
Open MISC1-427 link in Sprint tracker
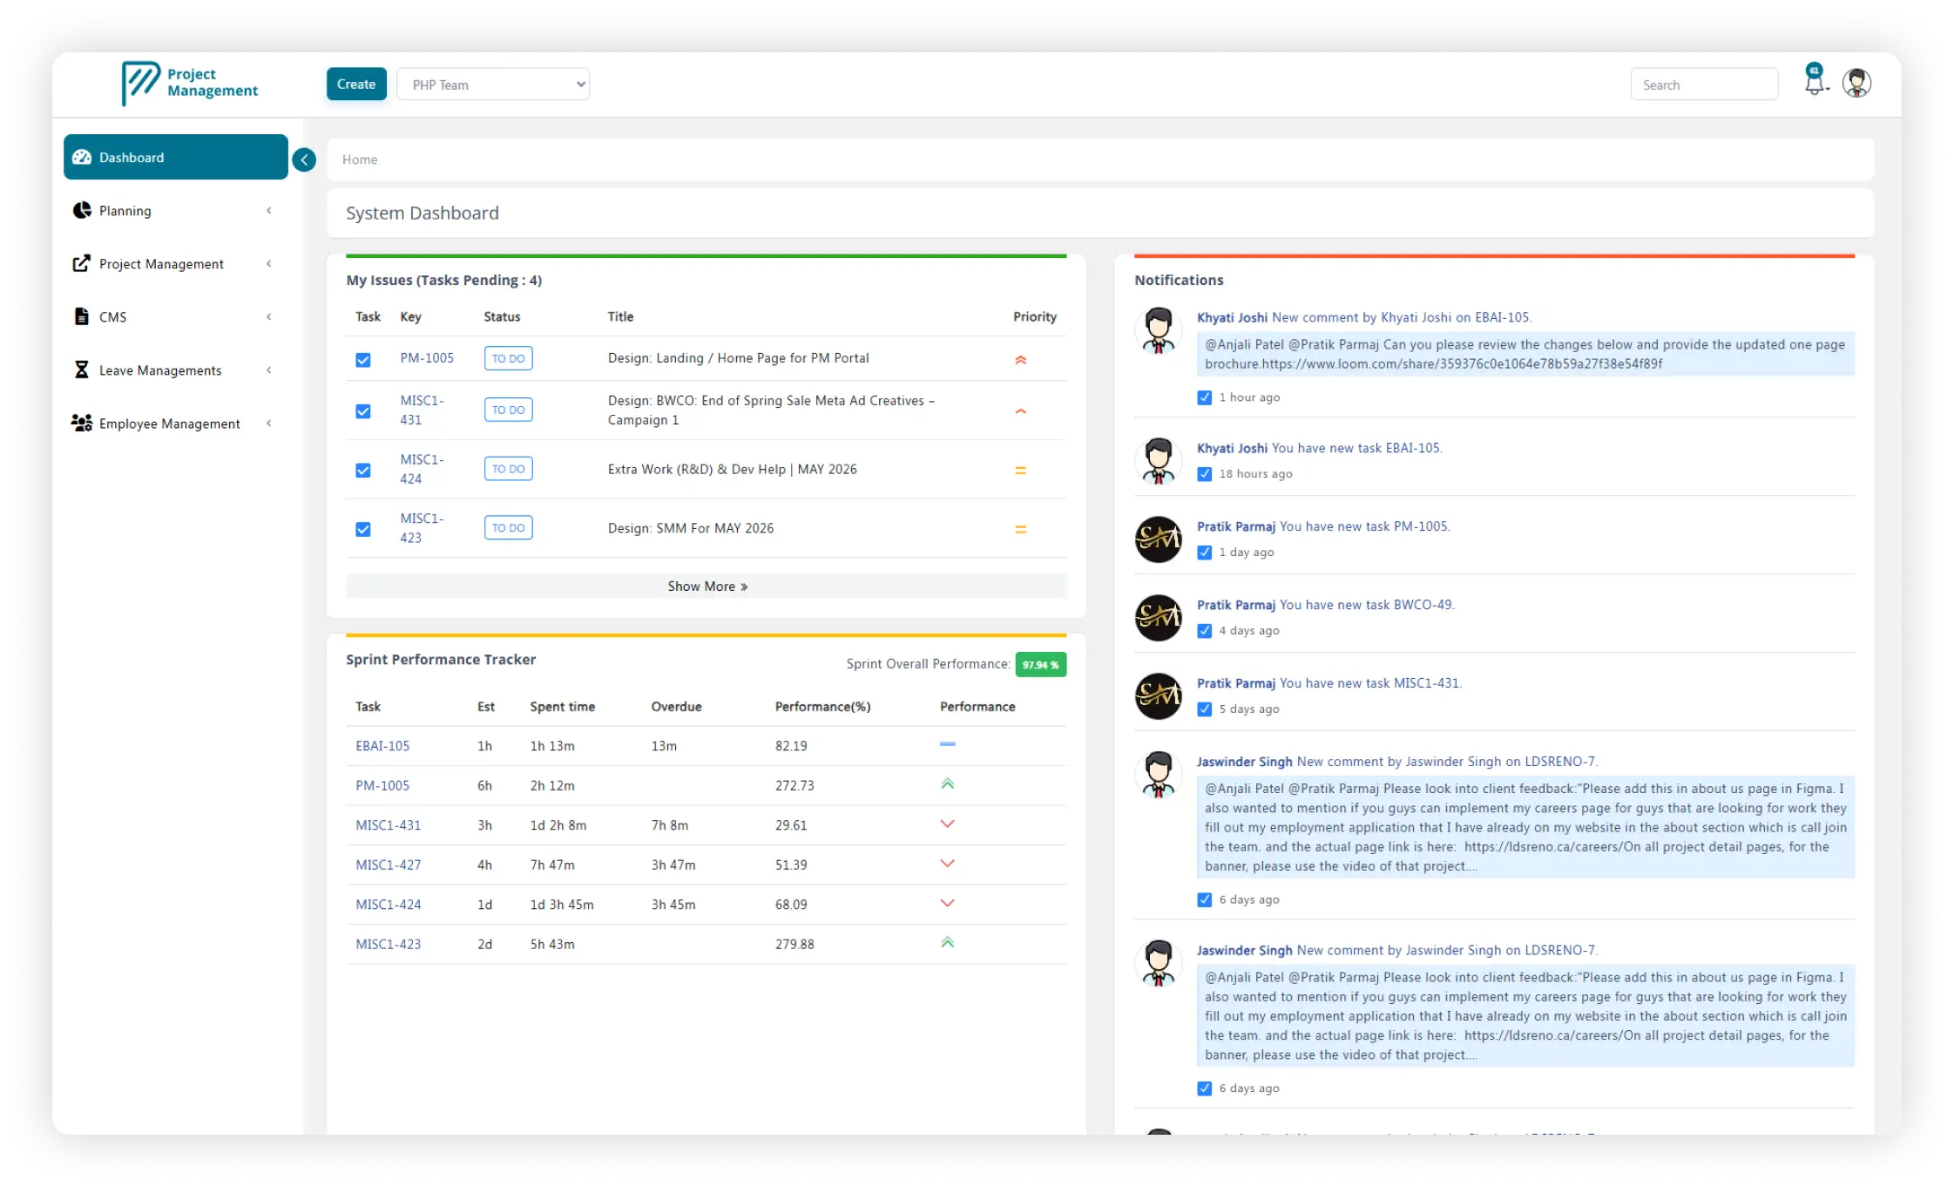[389, 865]
